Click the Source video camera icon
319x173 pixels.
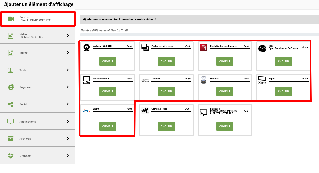11,19
